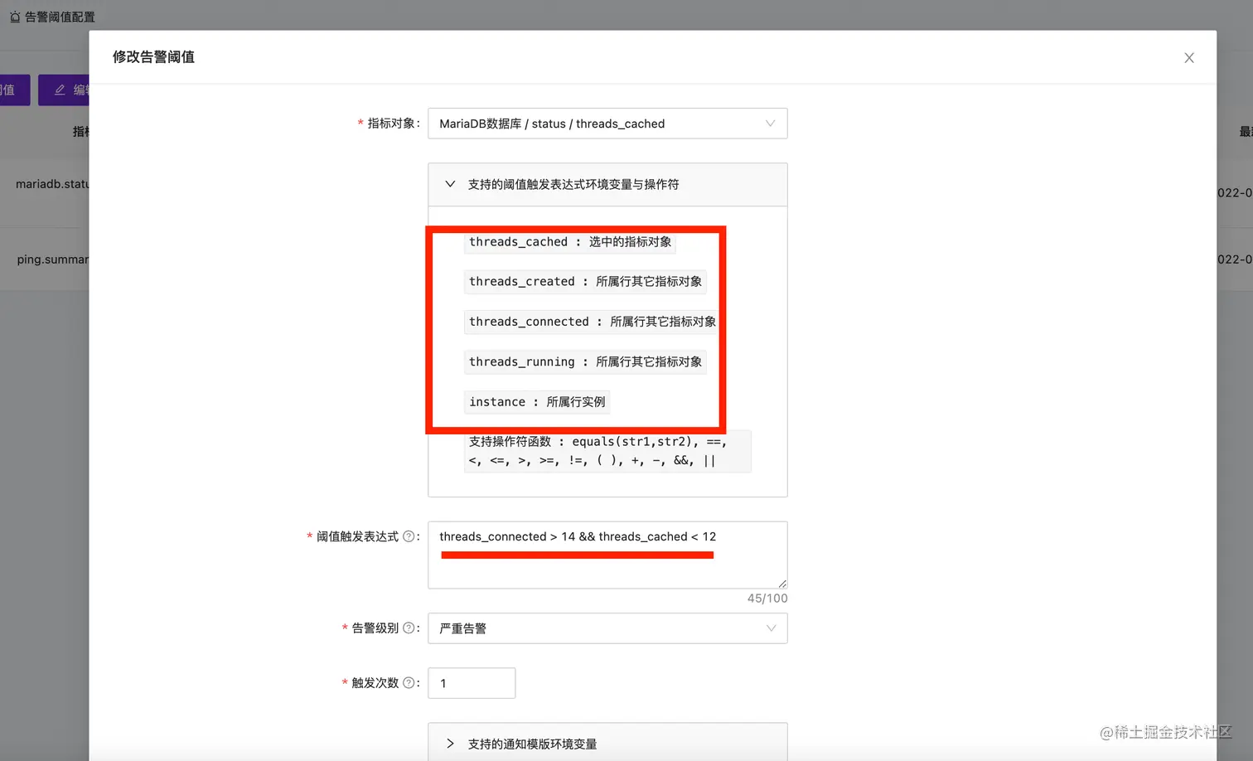
Task: Click the purple 编辑 button
Action: pyautogui.click(x=68, y=90)
